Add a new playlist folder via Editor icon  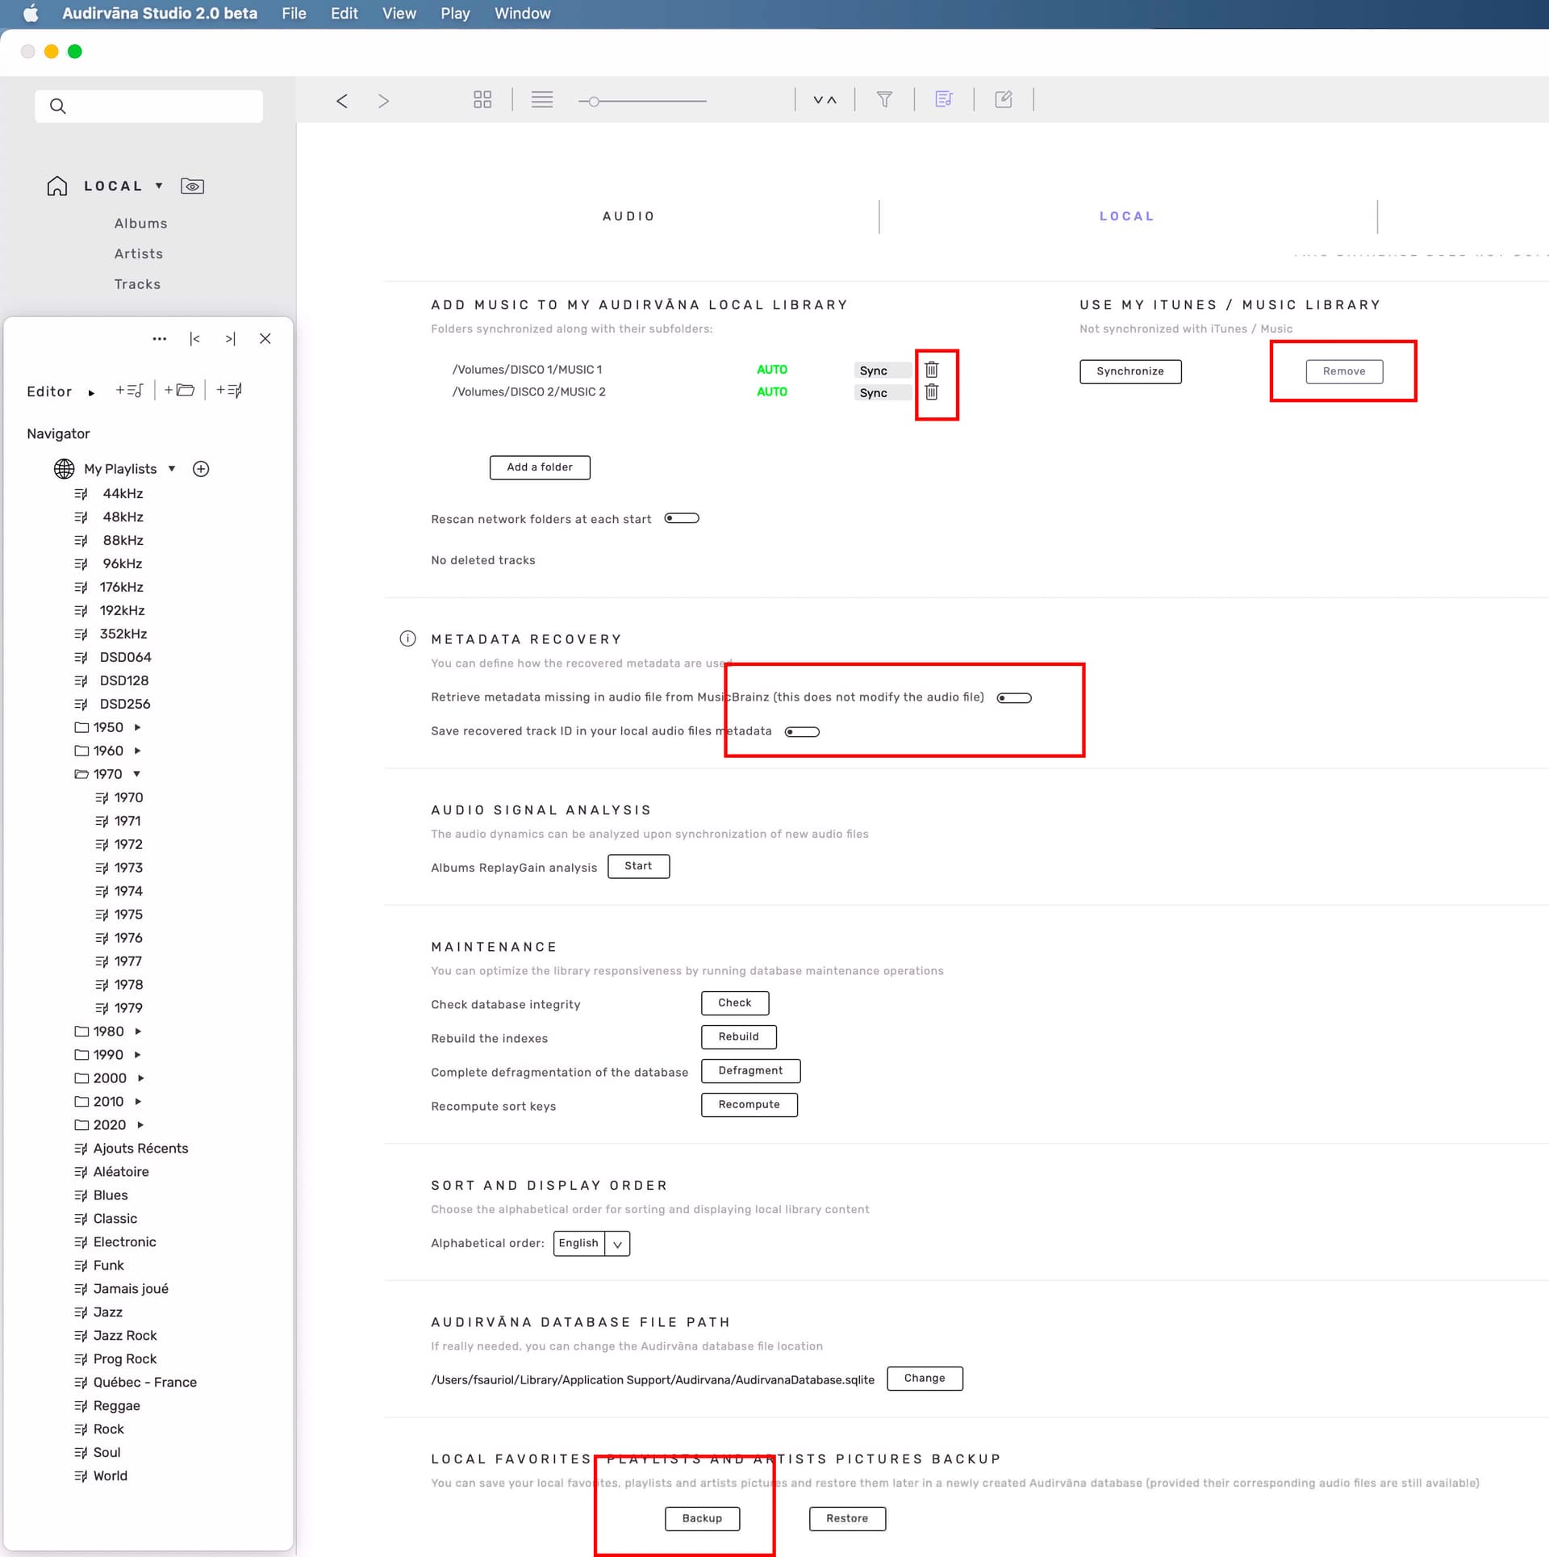179,391
